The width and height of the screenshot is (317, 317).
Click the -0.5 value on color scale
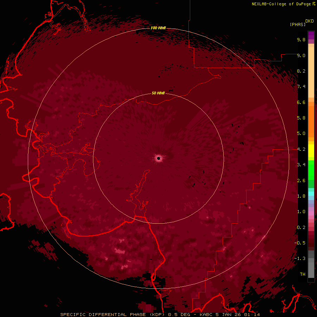click(x=300, y=243)
